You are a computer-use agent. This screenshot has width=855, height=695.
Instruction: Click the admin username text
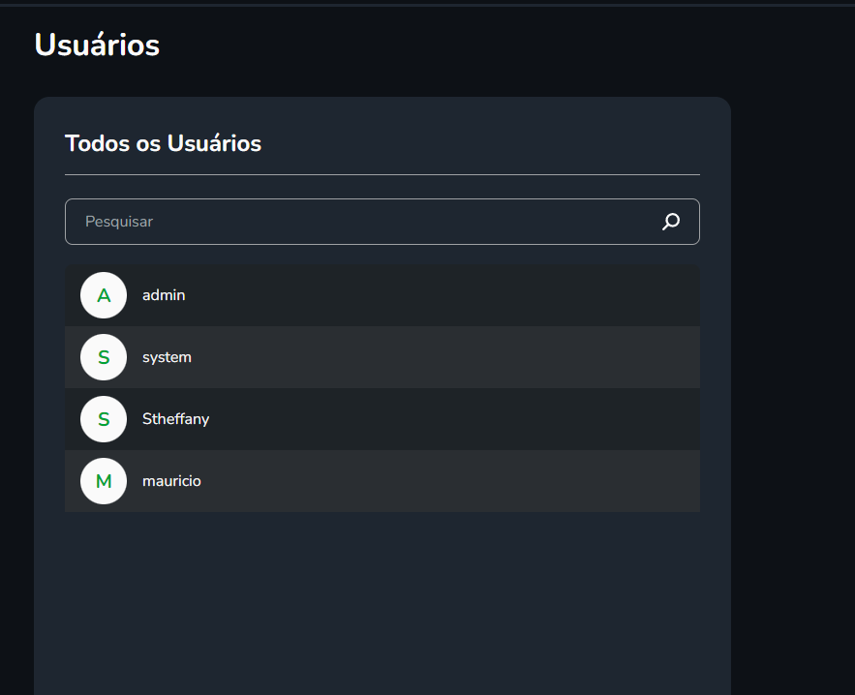[x=164, y=295]
